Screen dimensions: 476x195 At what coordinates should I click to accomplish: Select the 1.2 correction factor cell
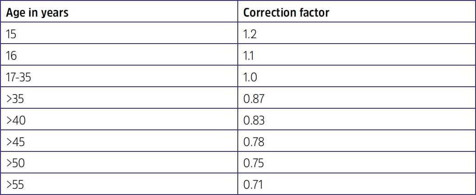pyautogui.click(x=250, y=35)
